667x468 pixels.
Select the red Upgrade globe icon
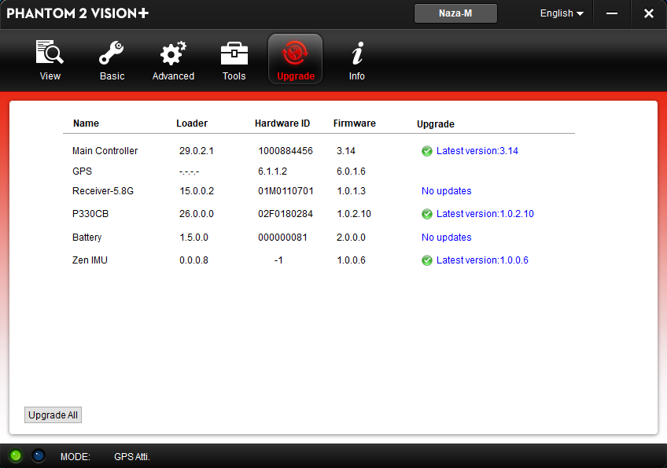[x=295, y=53]
